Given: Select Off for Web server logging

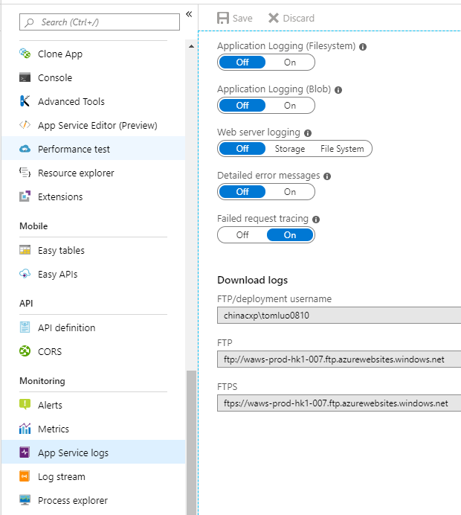Looking at the screenshot, I should [x=242, y=149].
